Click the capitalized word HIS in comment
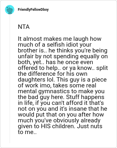 click(46, 126)
